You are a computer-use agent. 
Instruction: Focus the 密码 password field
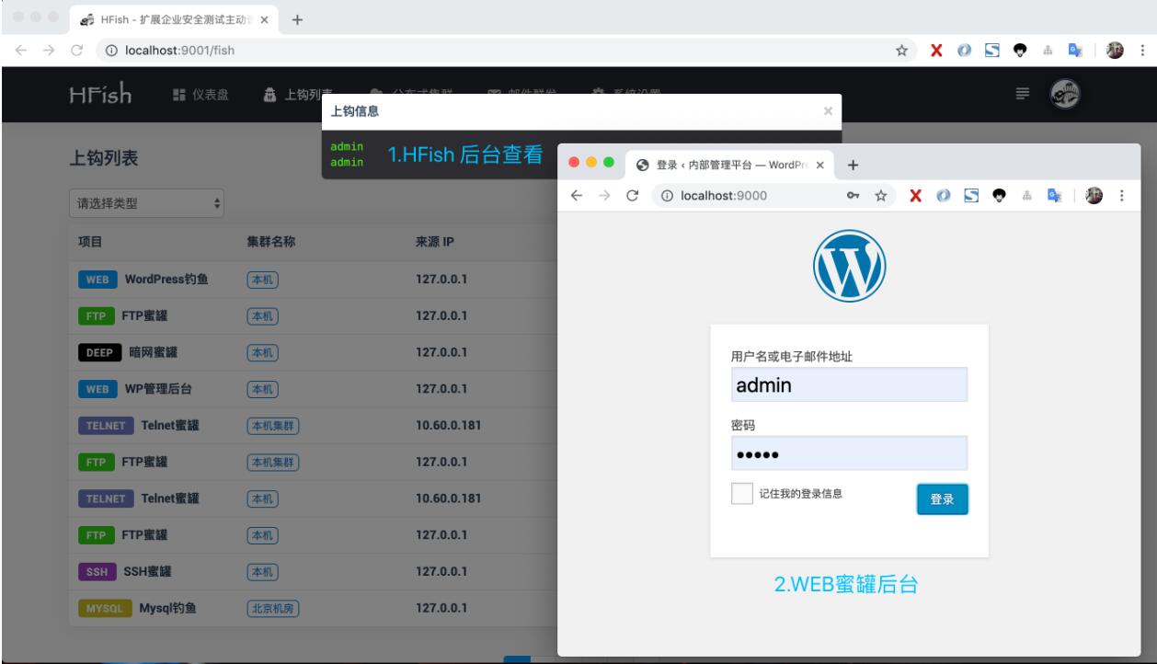click(x=849, y=453)
